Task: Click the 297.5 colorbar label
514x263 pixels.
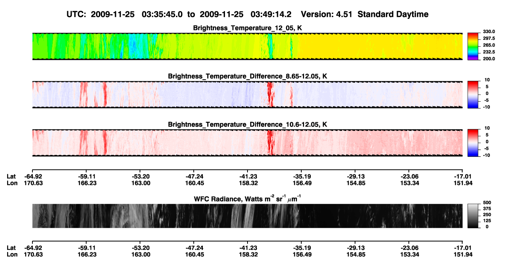Action: (x=489, y=38)
